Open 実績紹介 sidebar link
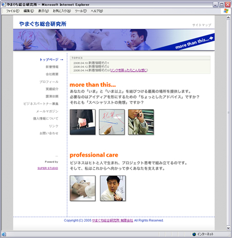This screenshot has width=232, height=238. click(52, 89)
